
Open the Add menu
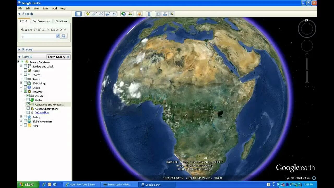click(54, 8)
